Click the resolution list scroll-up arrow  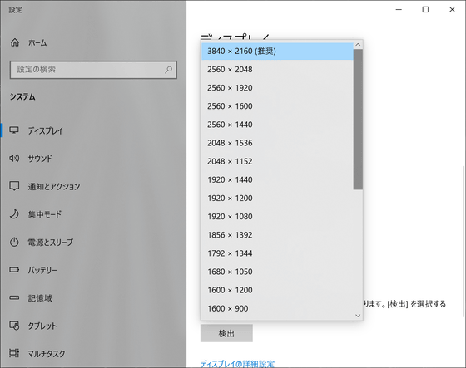(358, 45)
